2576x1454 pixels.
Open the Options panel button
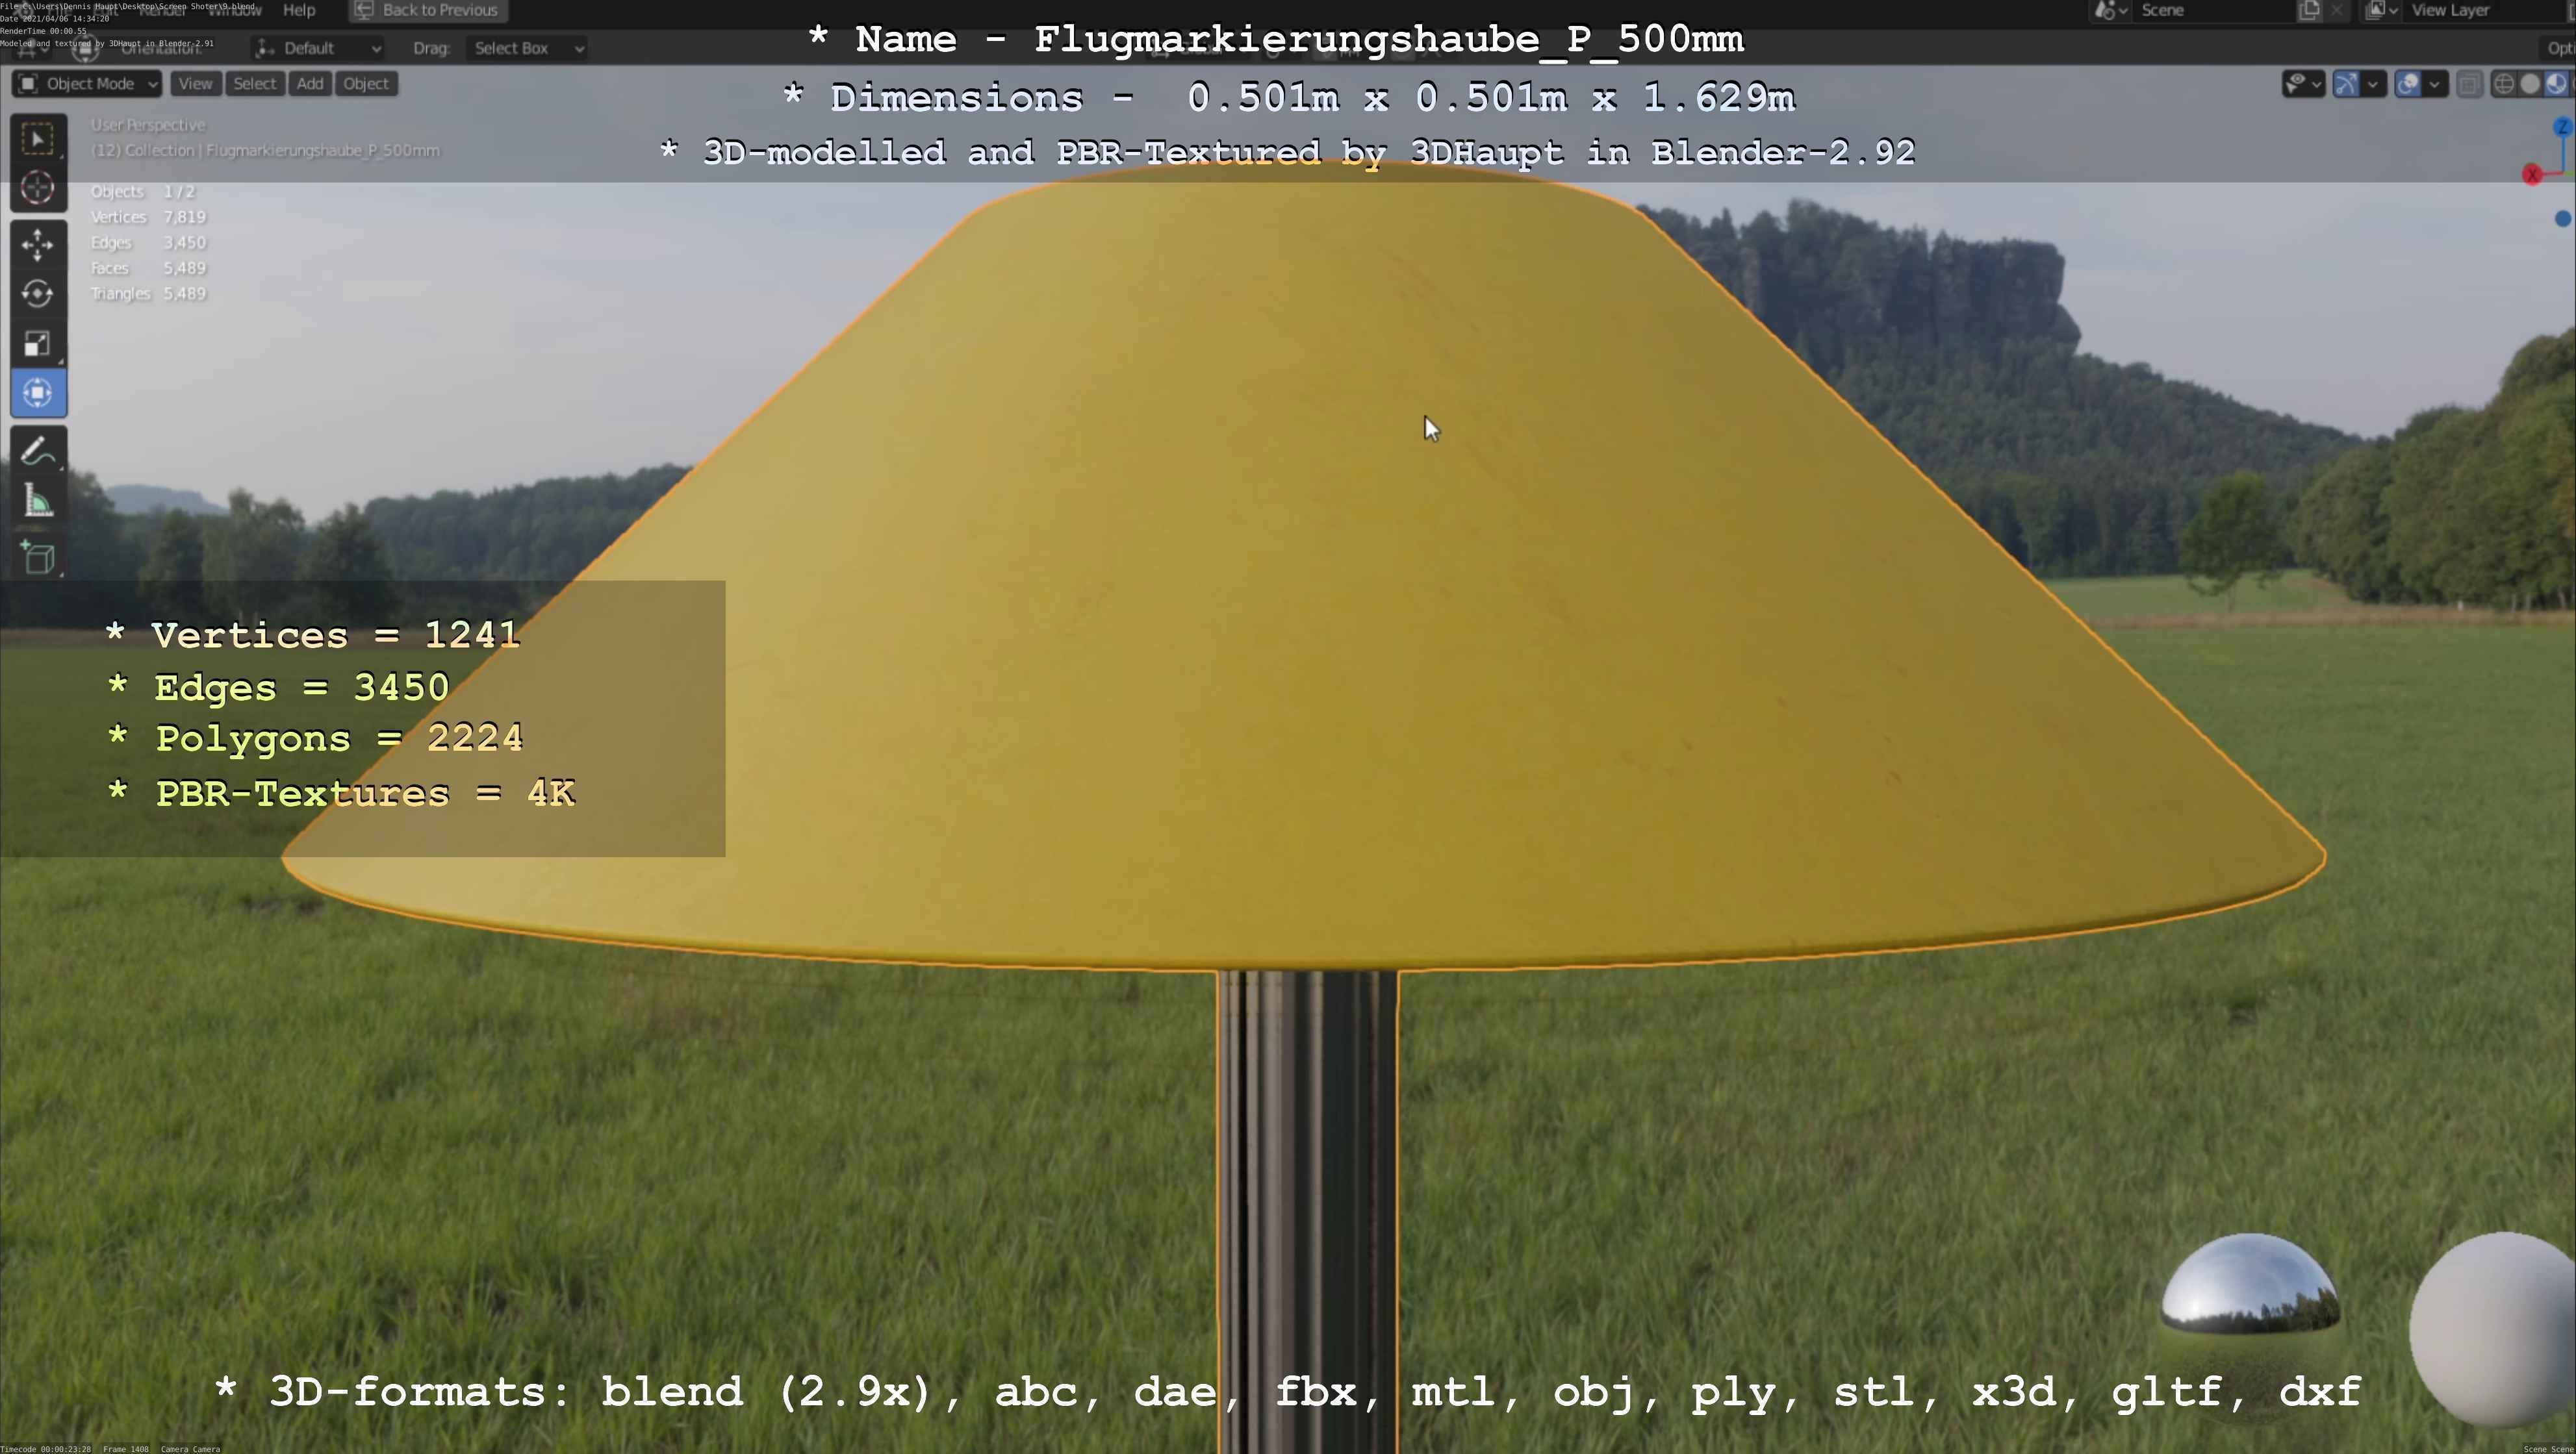coord(2558,48)
